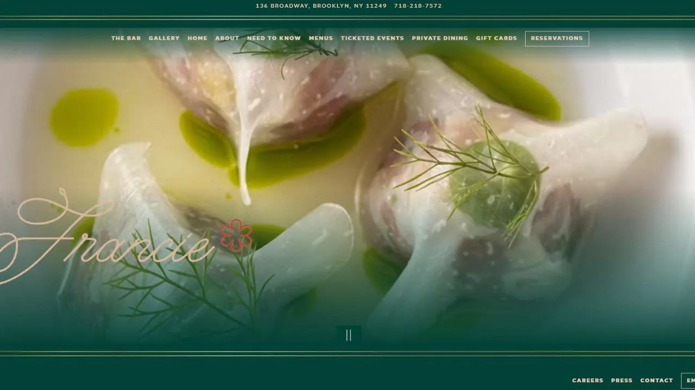View the Need to Know section
The image size is (695, 390).
coord(274,38)
